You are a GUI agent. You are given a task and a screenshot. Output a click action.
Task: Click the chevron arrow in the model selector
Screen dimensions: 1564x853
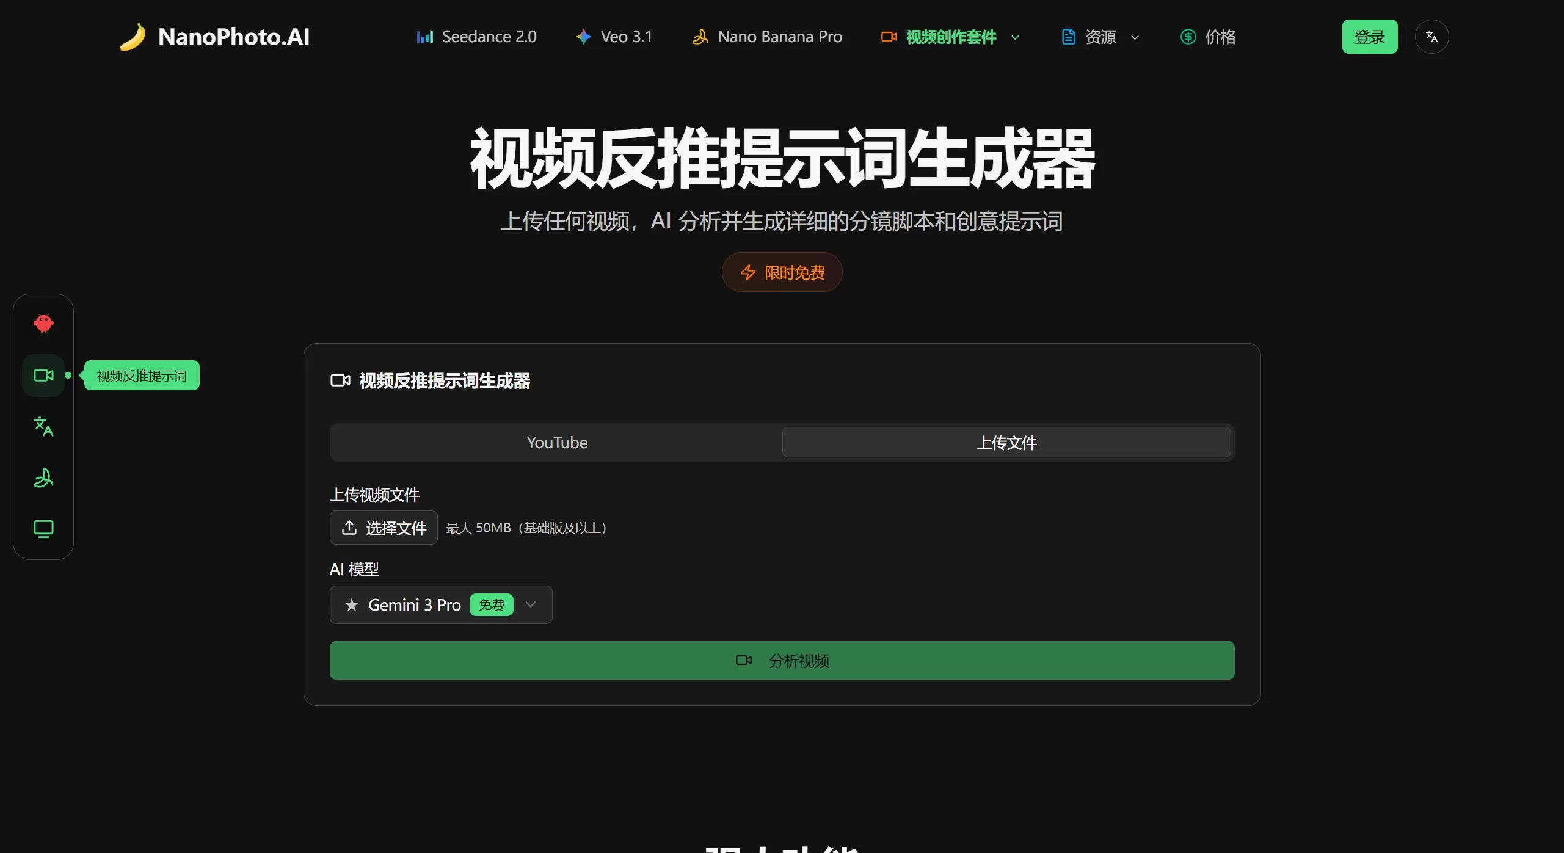pyautogui.click(x=531, y=604)
